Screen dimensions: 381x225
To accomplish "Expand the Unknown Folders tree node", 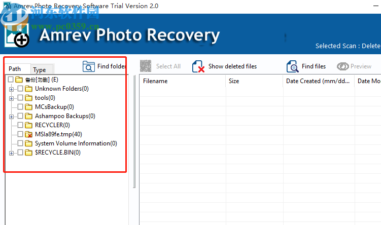I will click(11, 89).
